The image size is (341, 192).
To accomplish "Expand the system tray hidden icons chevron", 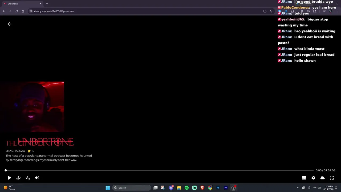I will click(298, 188).
